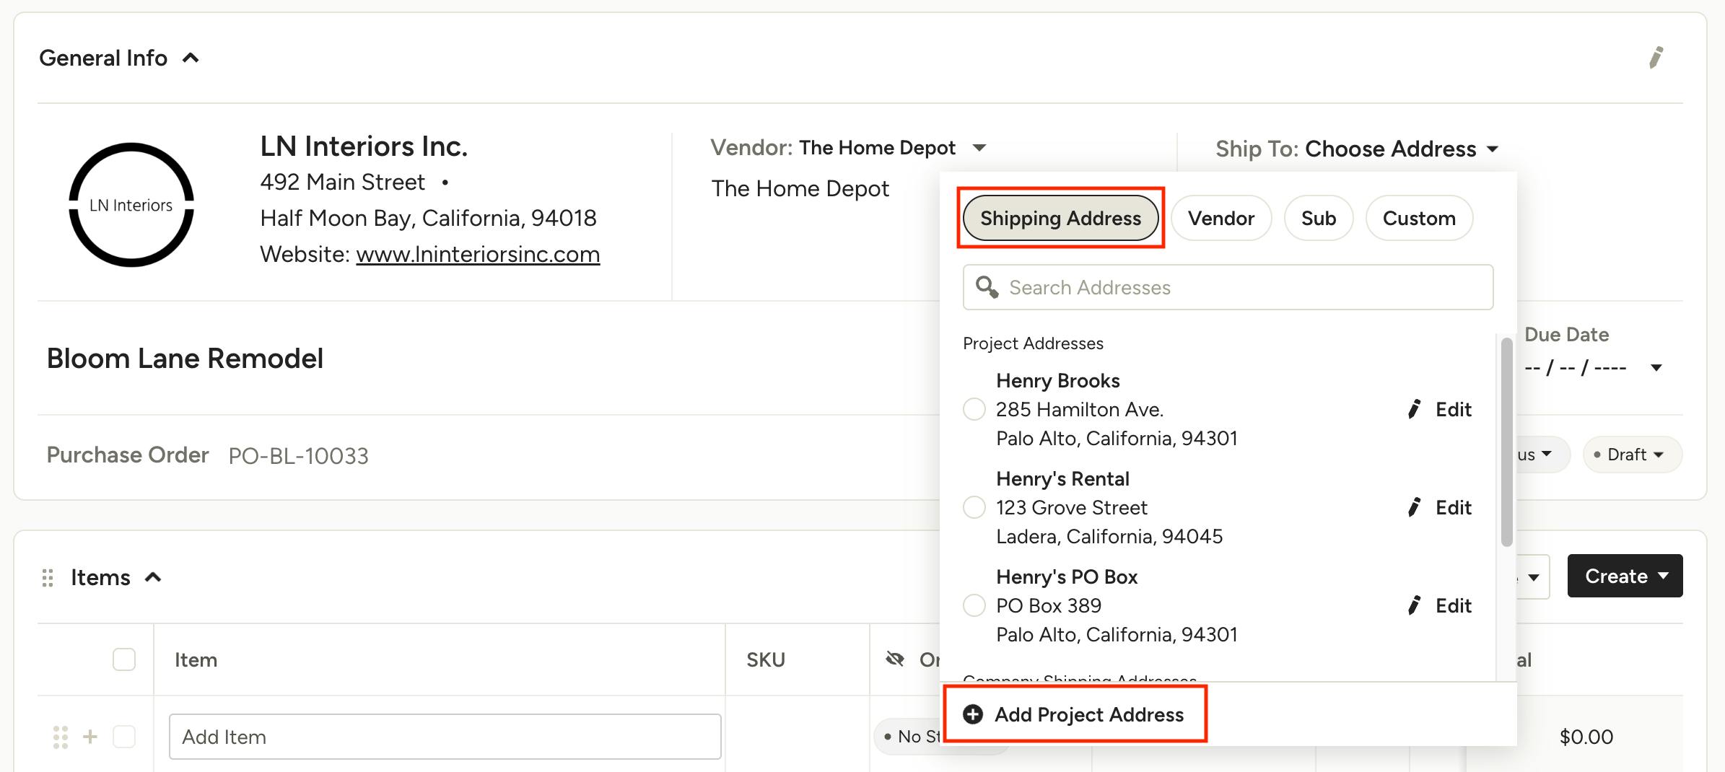This screenshot has width=1725, height=772.
Task: Switch to the Vendor address tab
Action: coord(1221,218)
